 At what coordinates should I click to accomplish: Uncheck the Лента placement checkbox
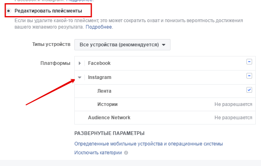pyautogui.click(x=249, y=90)
